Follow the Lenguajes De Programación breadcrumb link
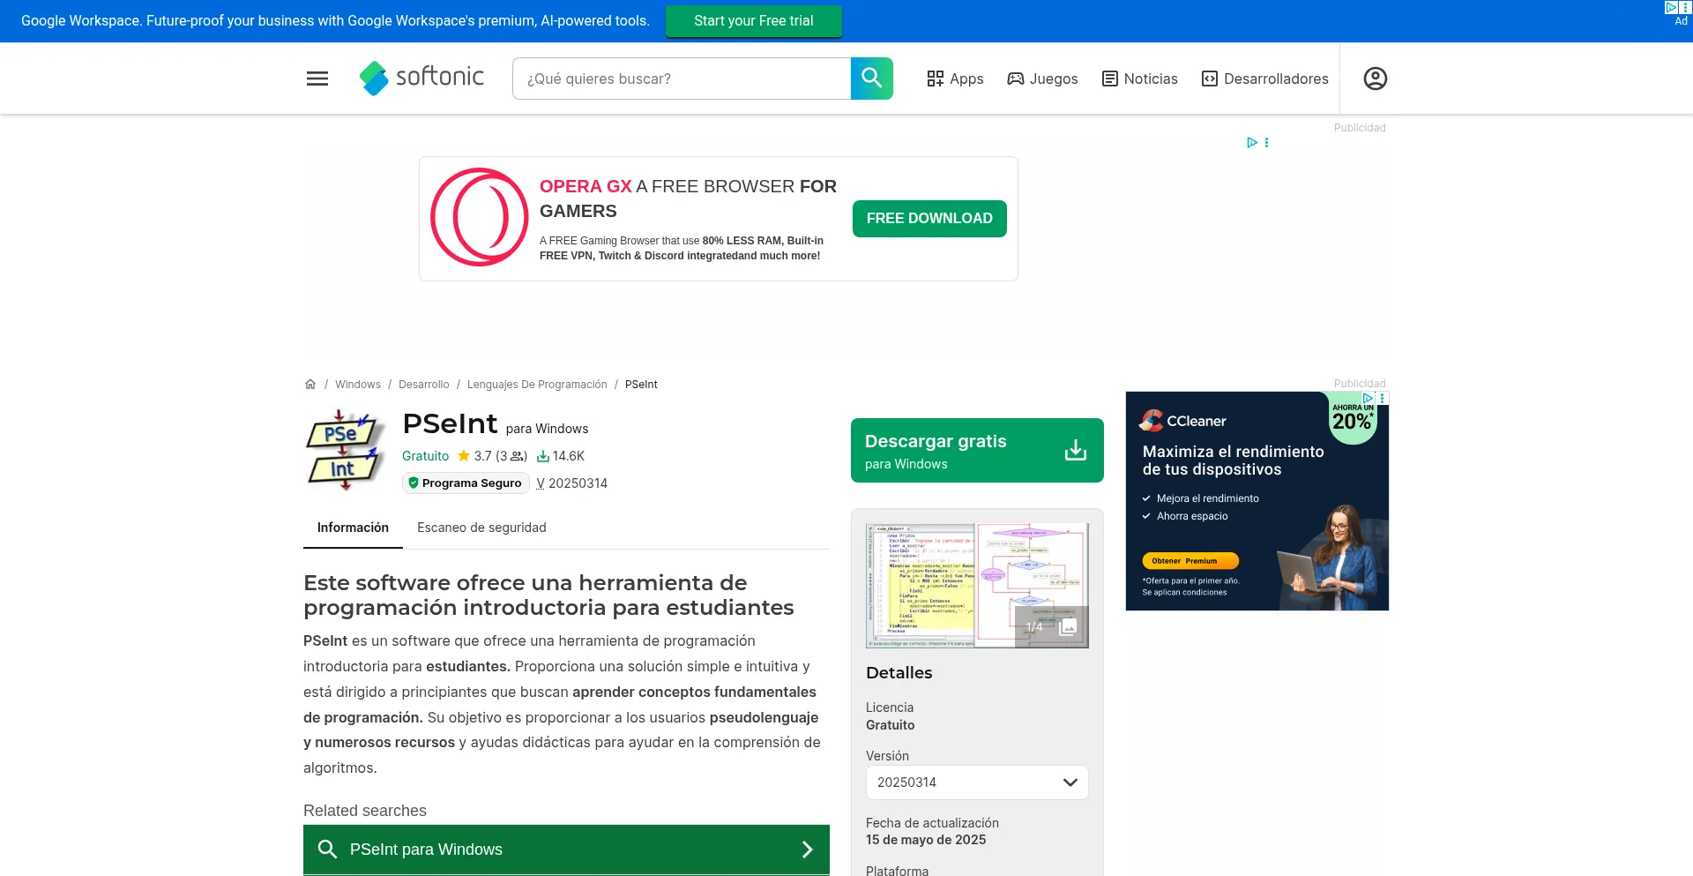This screenshot has width=1693, height=876. click(536, 384)
